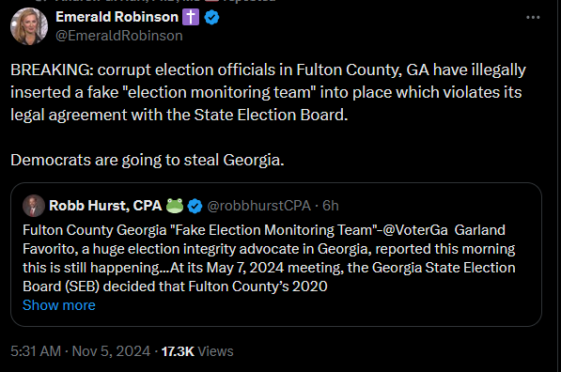Open Robb Hurst's small profile picture
The width and height of the screenshot is (561, 372).
tap(34, 206)
